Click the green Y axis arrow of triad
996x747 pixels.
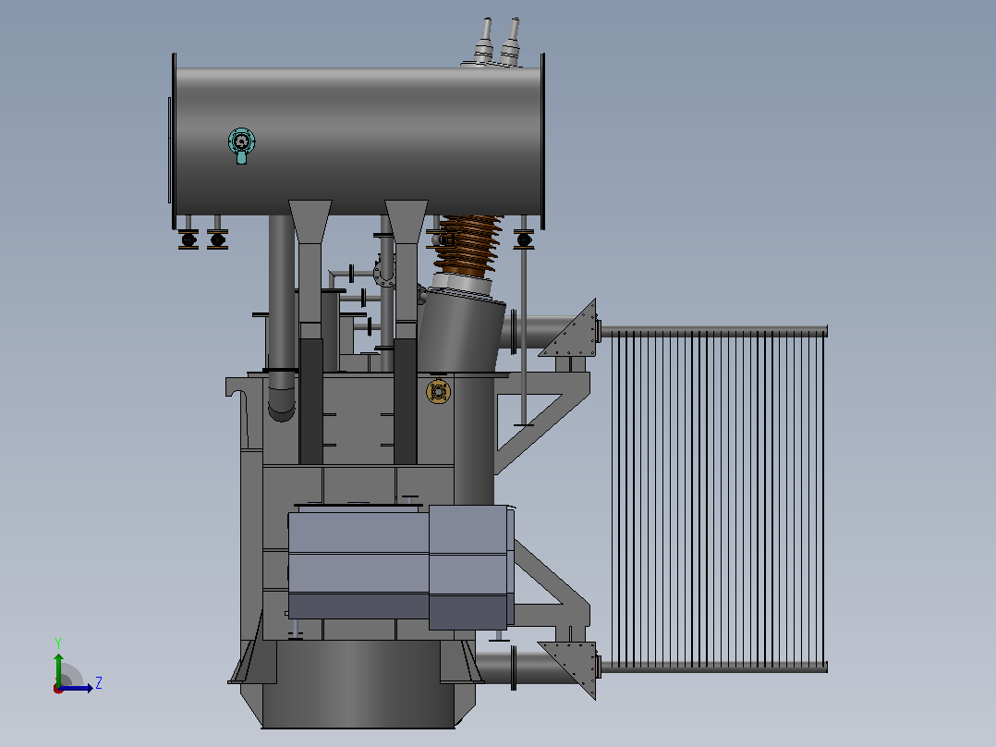point(58,667)
